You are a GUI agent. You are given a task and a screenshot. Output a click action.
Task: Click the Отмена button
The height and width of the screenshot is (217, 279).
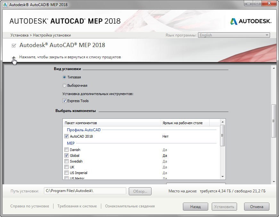coord(257,207)
